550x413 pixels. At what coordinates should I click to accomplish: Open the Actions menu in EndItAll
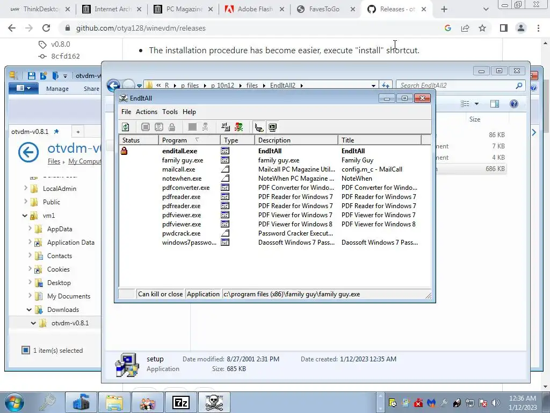pyautogui.click(x=147, y=112)
